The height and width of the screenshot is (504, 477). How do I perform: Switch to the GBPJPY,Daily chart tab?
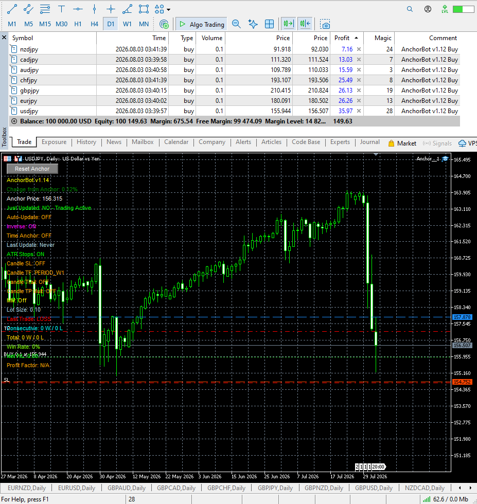275,488
